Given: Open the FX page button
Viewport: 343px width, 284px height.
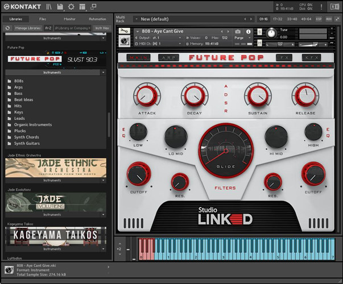Looking at the screenshot, I should tap(284, 57).
